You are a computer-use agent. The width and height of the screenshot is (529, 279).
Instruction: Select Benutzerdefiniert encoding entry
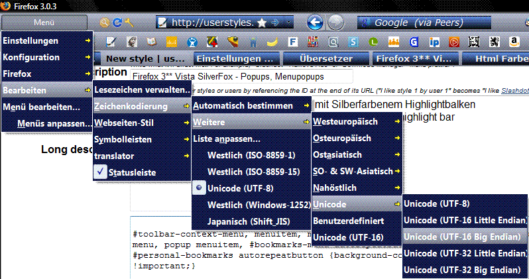coord(356,221)
